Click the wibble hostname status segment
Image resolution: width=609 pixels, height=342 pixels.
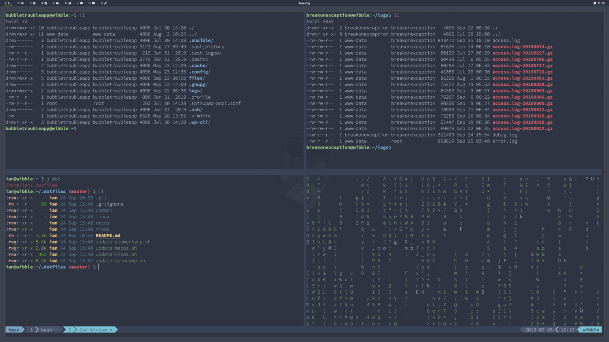pyautogui.click(x=590, y=330)
